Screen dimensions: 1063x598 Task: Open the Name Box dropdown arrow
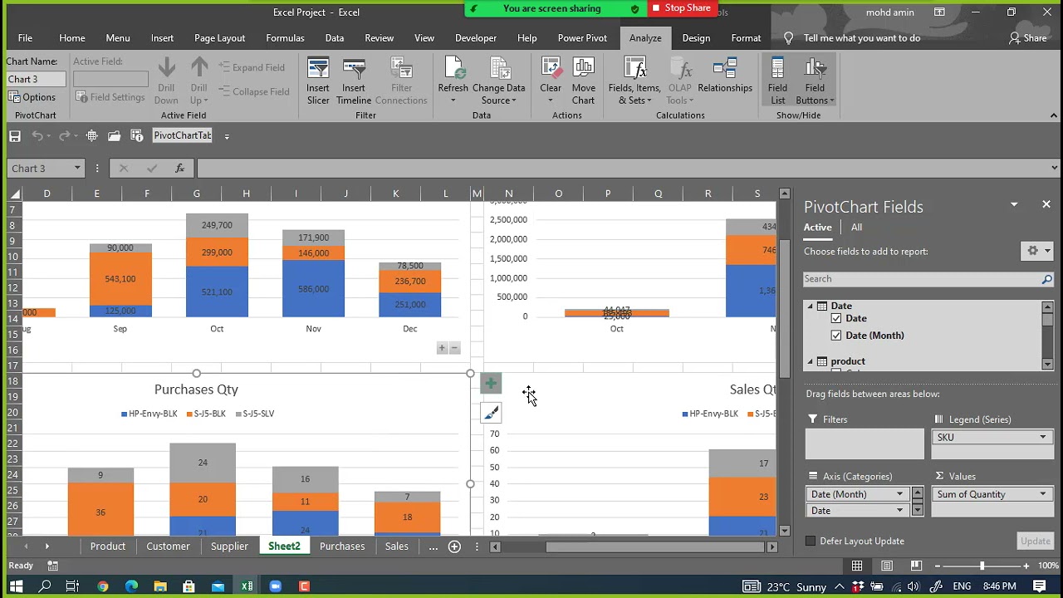[77, 169]
